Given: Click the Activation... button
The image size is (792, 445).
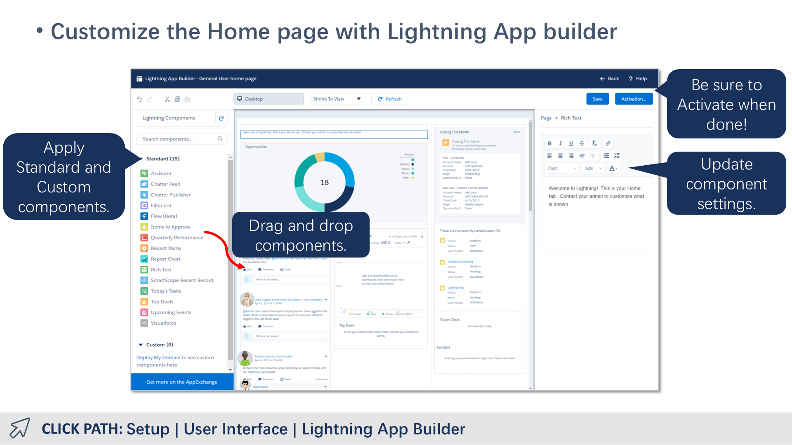Looking at the screenshot, I should [x=634, y=99].
